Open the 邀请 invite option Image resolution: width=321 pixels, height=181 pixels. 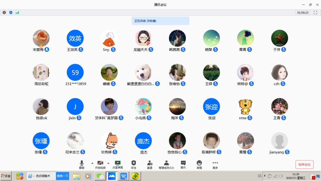[x=150, y=164]
